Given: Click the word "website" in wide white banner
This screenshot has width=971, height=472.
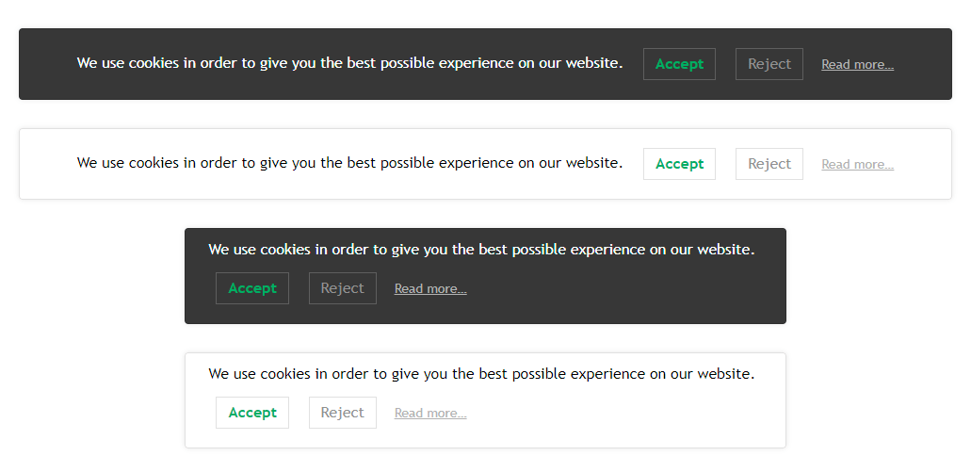Looking at the screenshot, I should [x=591, y=162].
